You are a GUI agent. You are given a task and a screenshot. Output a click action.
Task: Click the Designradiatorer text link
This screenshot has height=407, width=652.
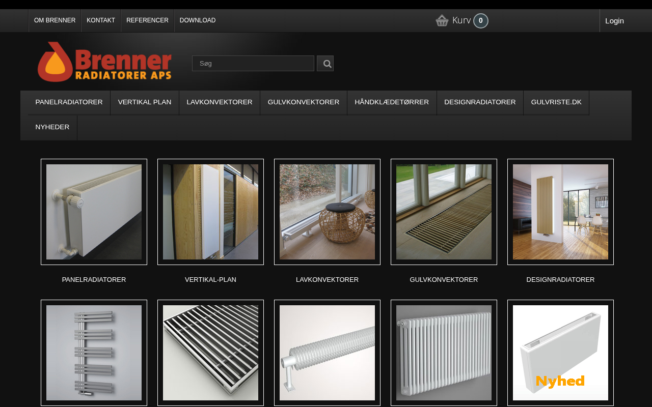[560, 280]
